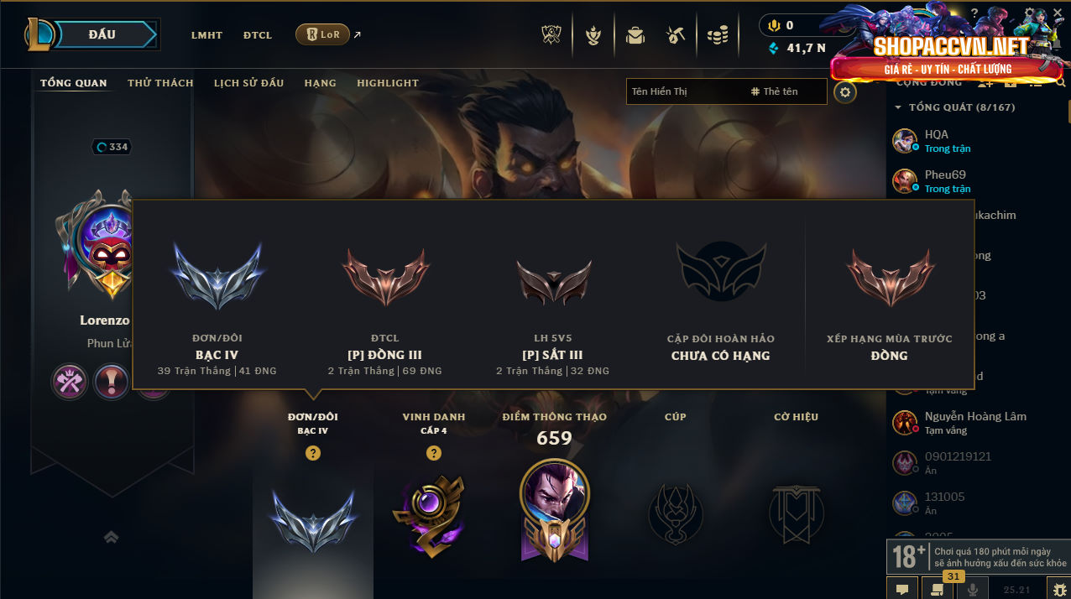Expand the profile banner chevron arrow
The image size is (1071, 599).
coord(111,537)
